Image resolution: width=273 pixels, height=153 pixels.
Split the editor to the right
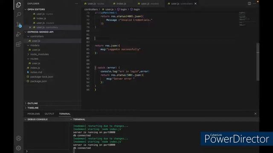pos(249,3)
